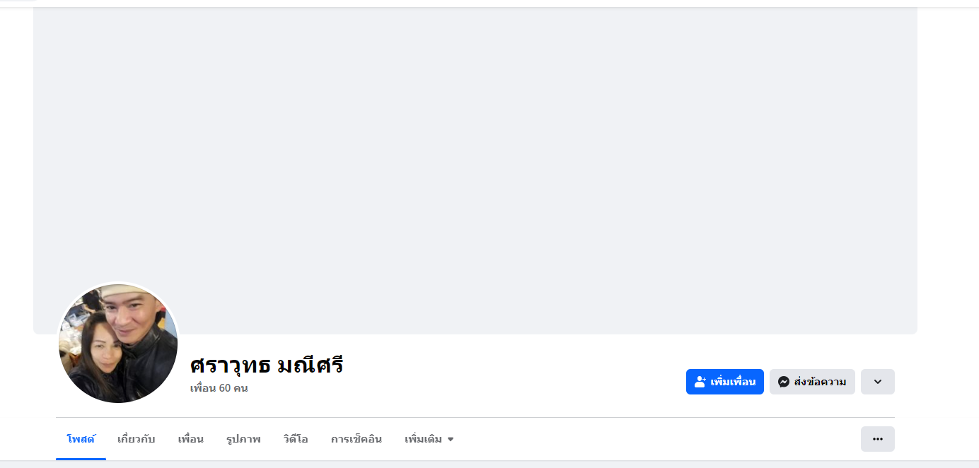This screenshot has width=979, height=468.
Task: Click the empty gray cover photo area
Action: tap(475, 170)
